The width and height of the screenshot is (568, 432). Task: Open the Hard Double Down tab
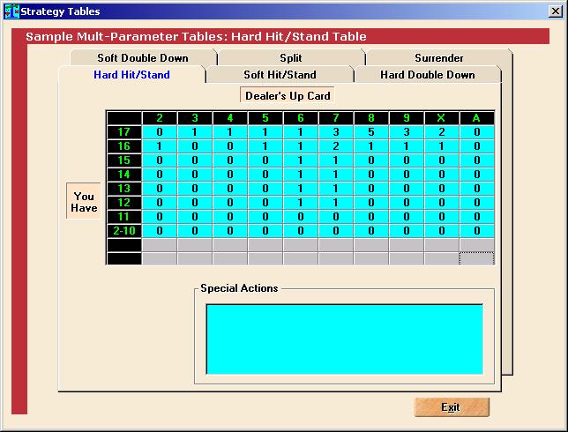tap(427, 75)
